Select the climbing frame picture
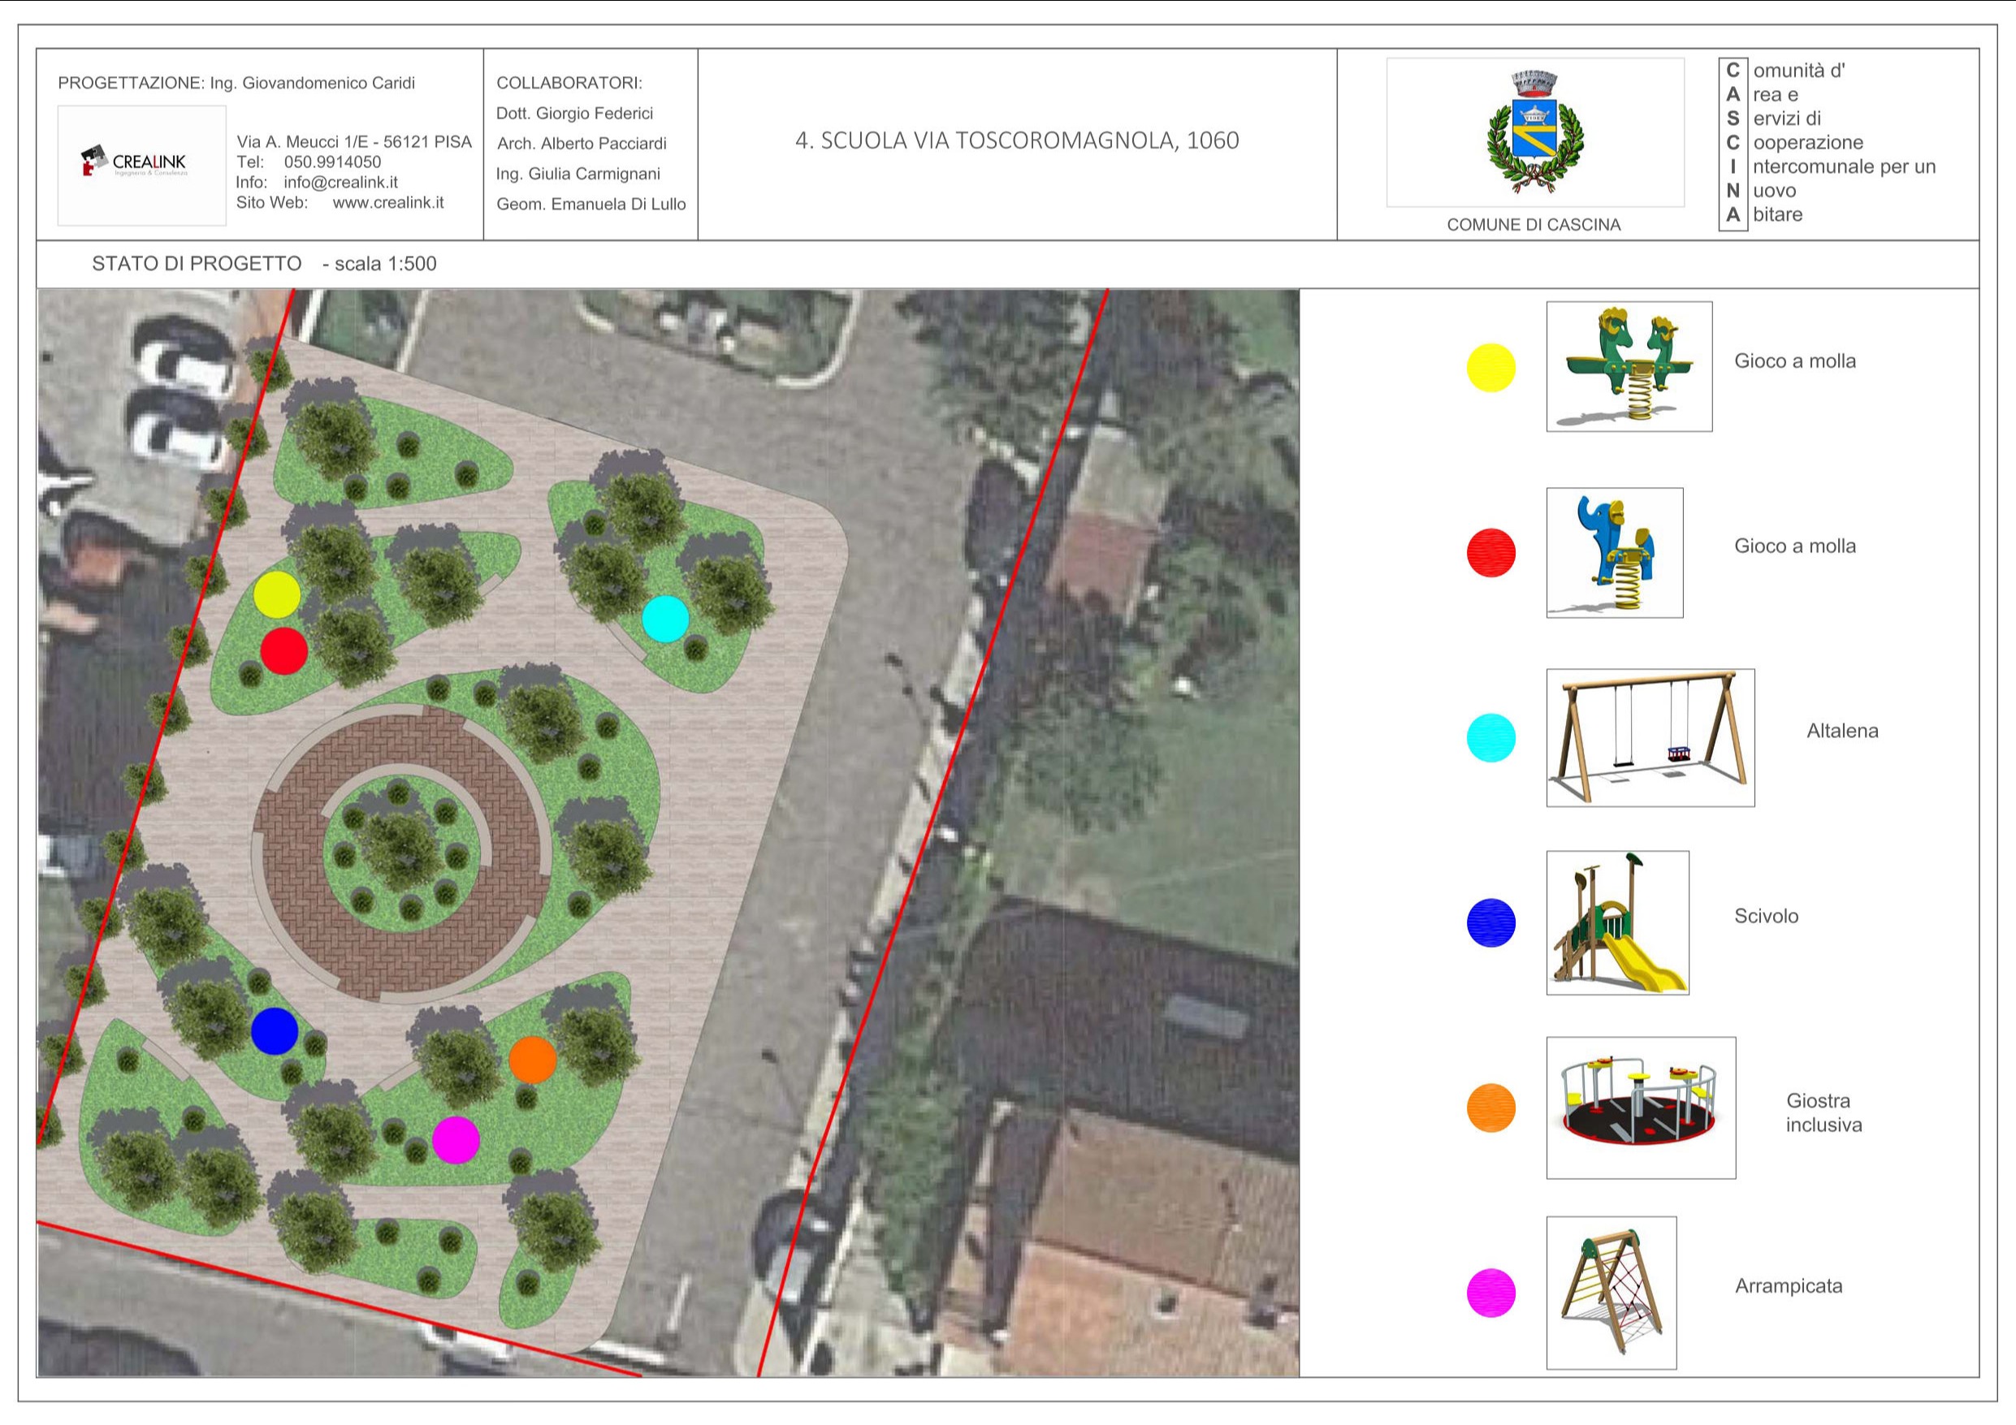This screenshot has width=2016, height=1425. pyautogui.click(x=1612, y=1293)
